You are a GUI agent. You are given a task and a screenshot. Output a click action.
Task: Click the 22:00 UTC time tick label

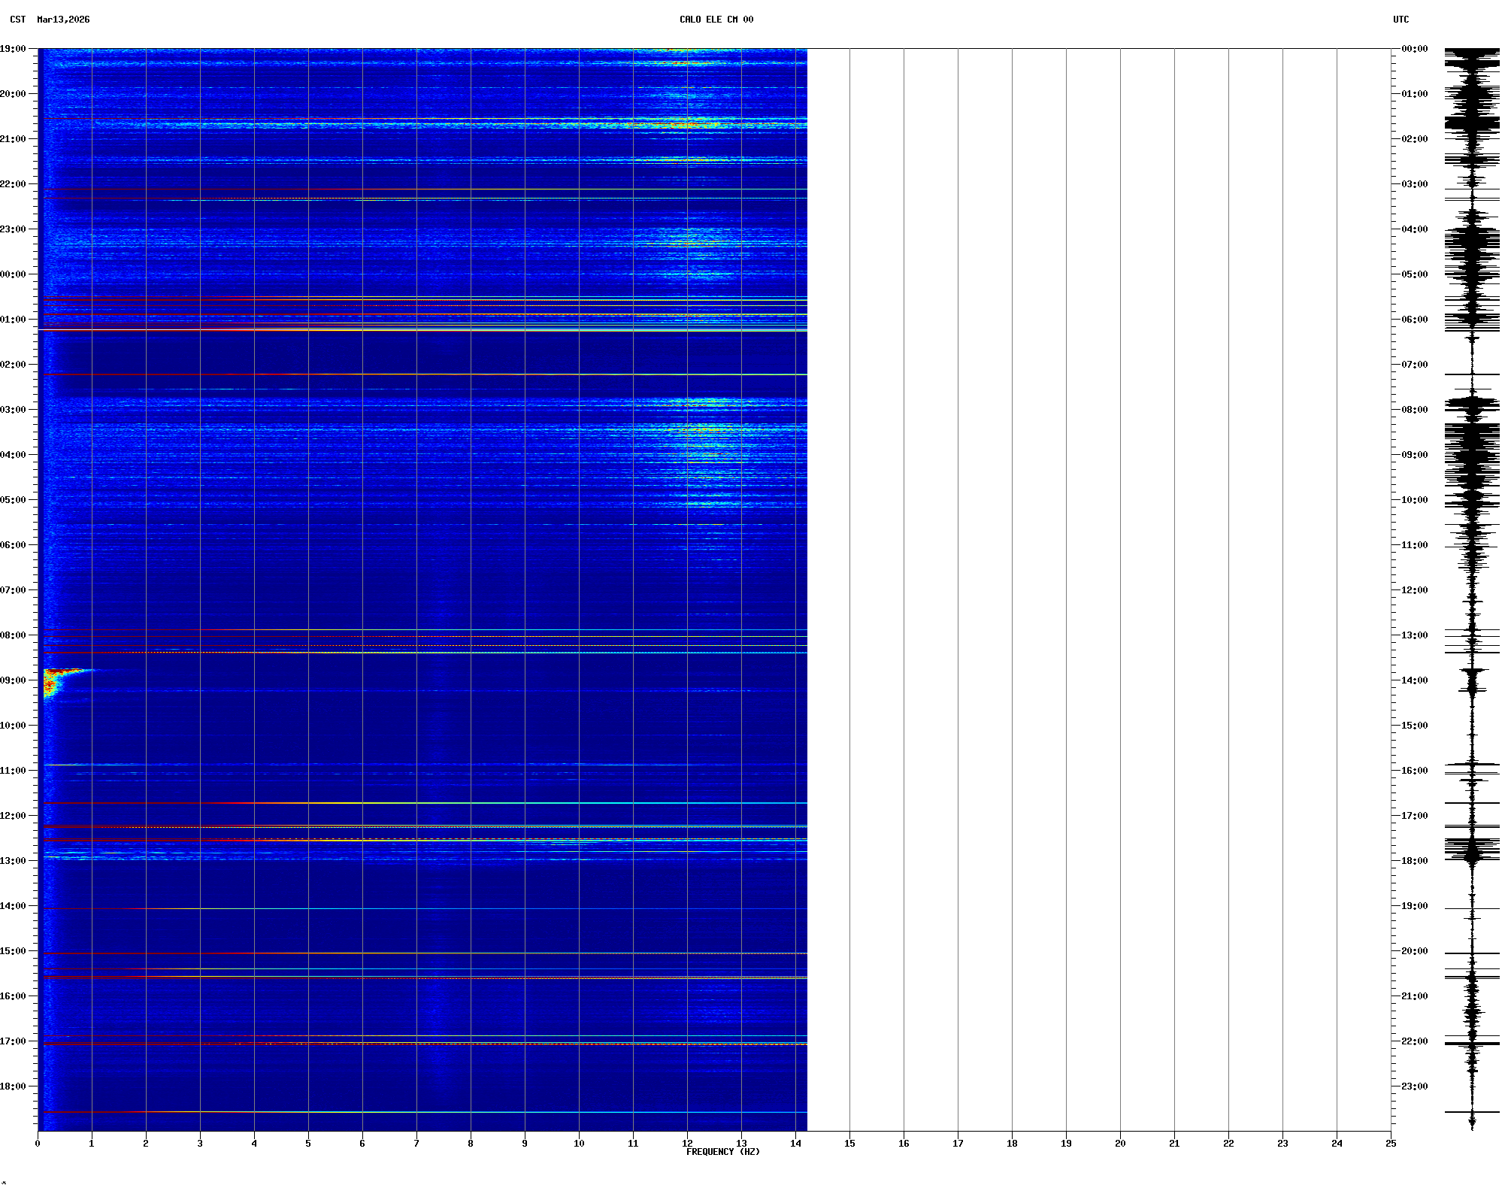coord(1414,1041)
